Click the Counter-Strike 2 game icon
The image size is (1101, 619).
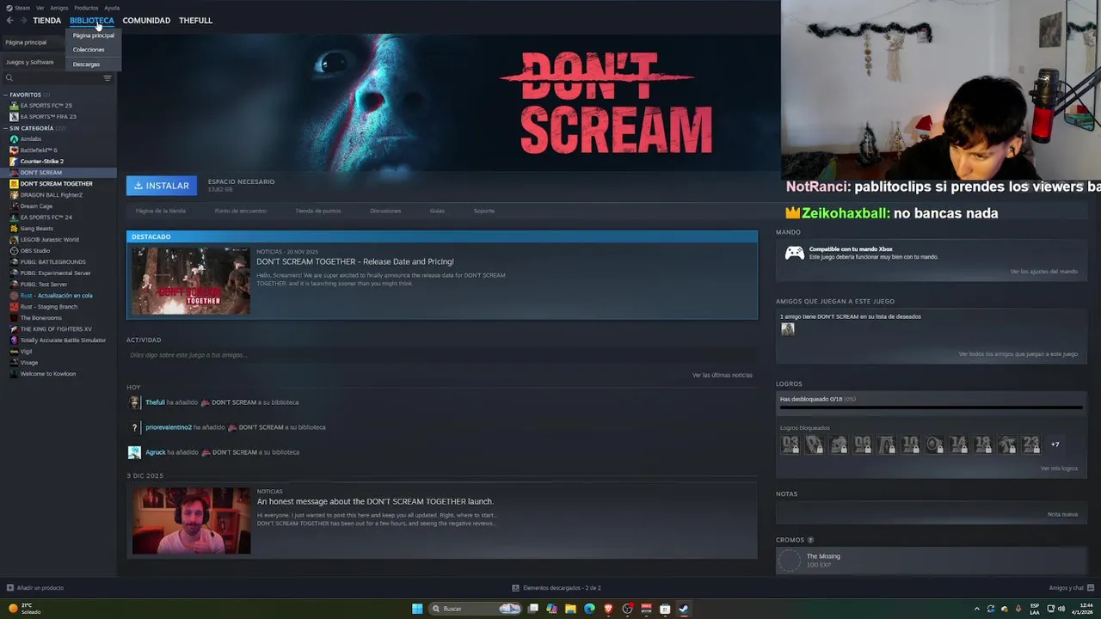tap(14, 162)
